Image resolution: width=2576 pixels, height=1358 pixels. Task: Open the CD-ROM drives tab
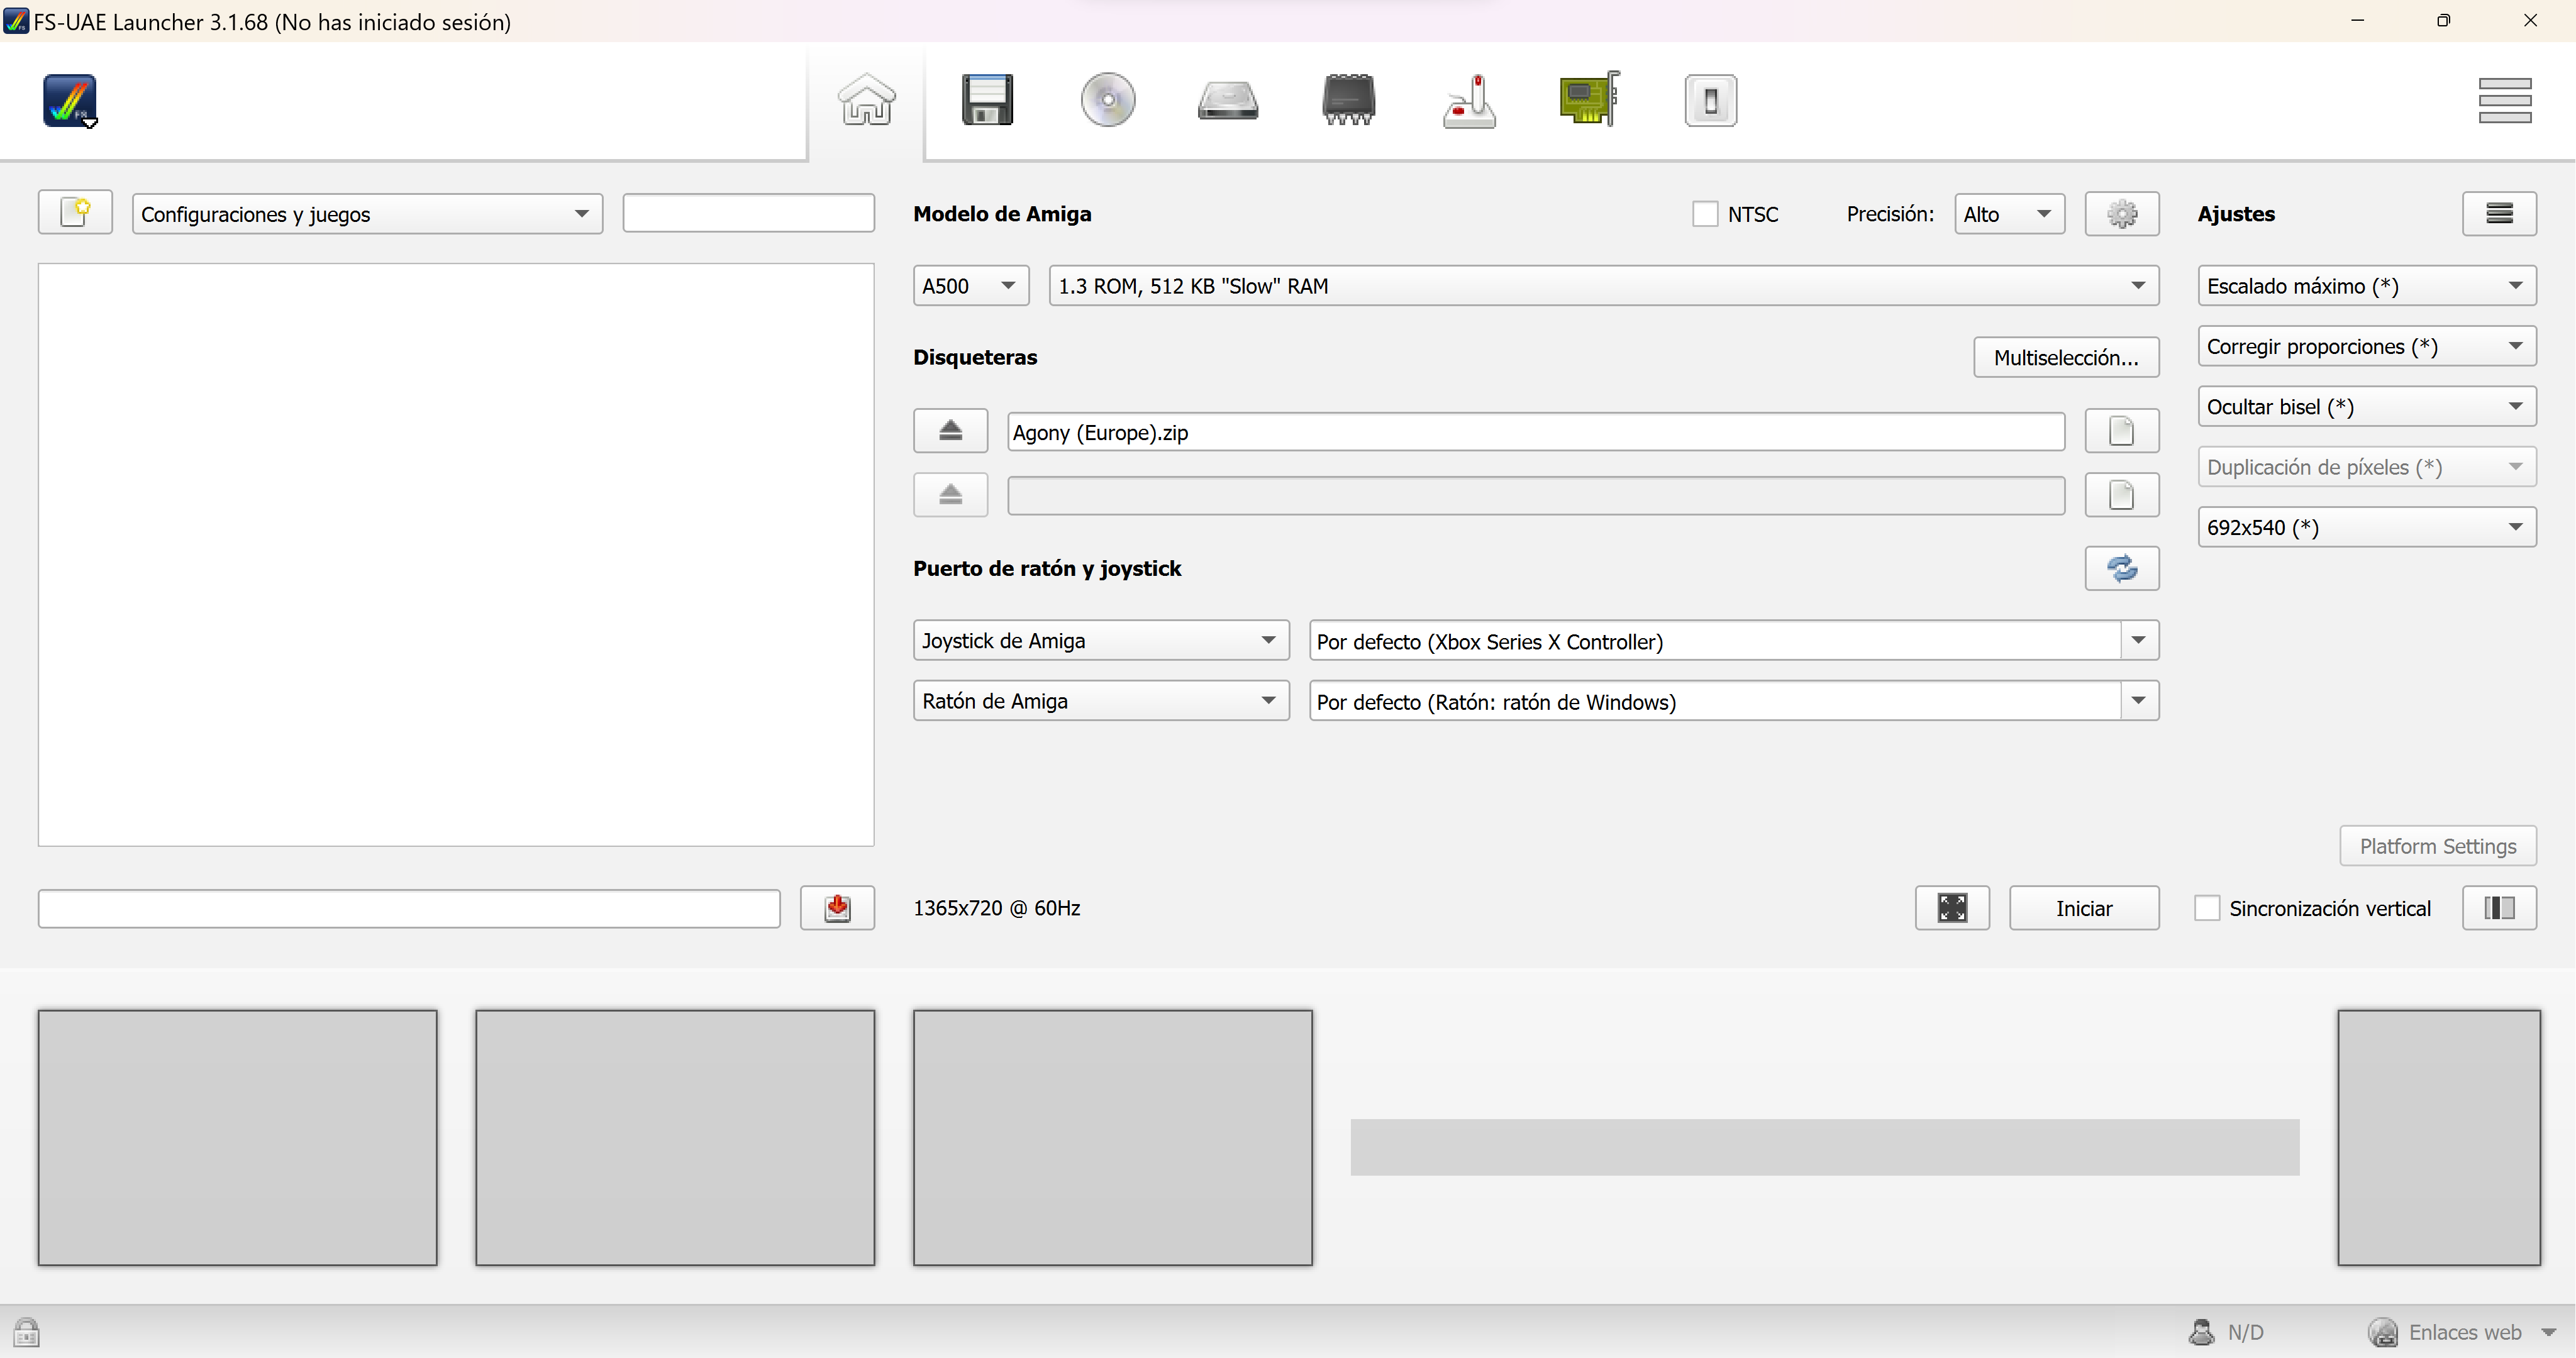(x=1108, y=100)
